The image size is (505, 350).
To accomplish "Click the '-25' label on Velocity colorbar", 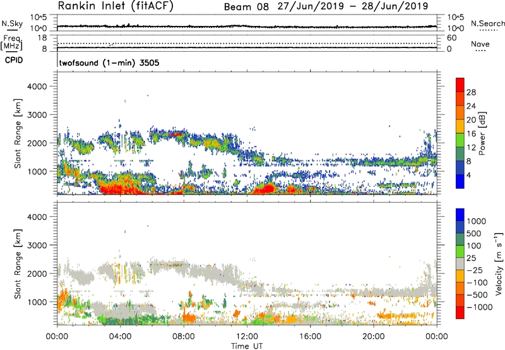I will coord(475,270).
